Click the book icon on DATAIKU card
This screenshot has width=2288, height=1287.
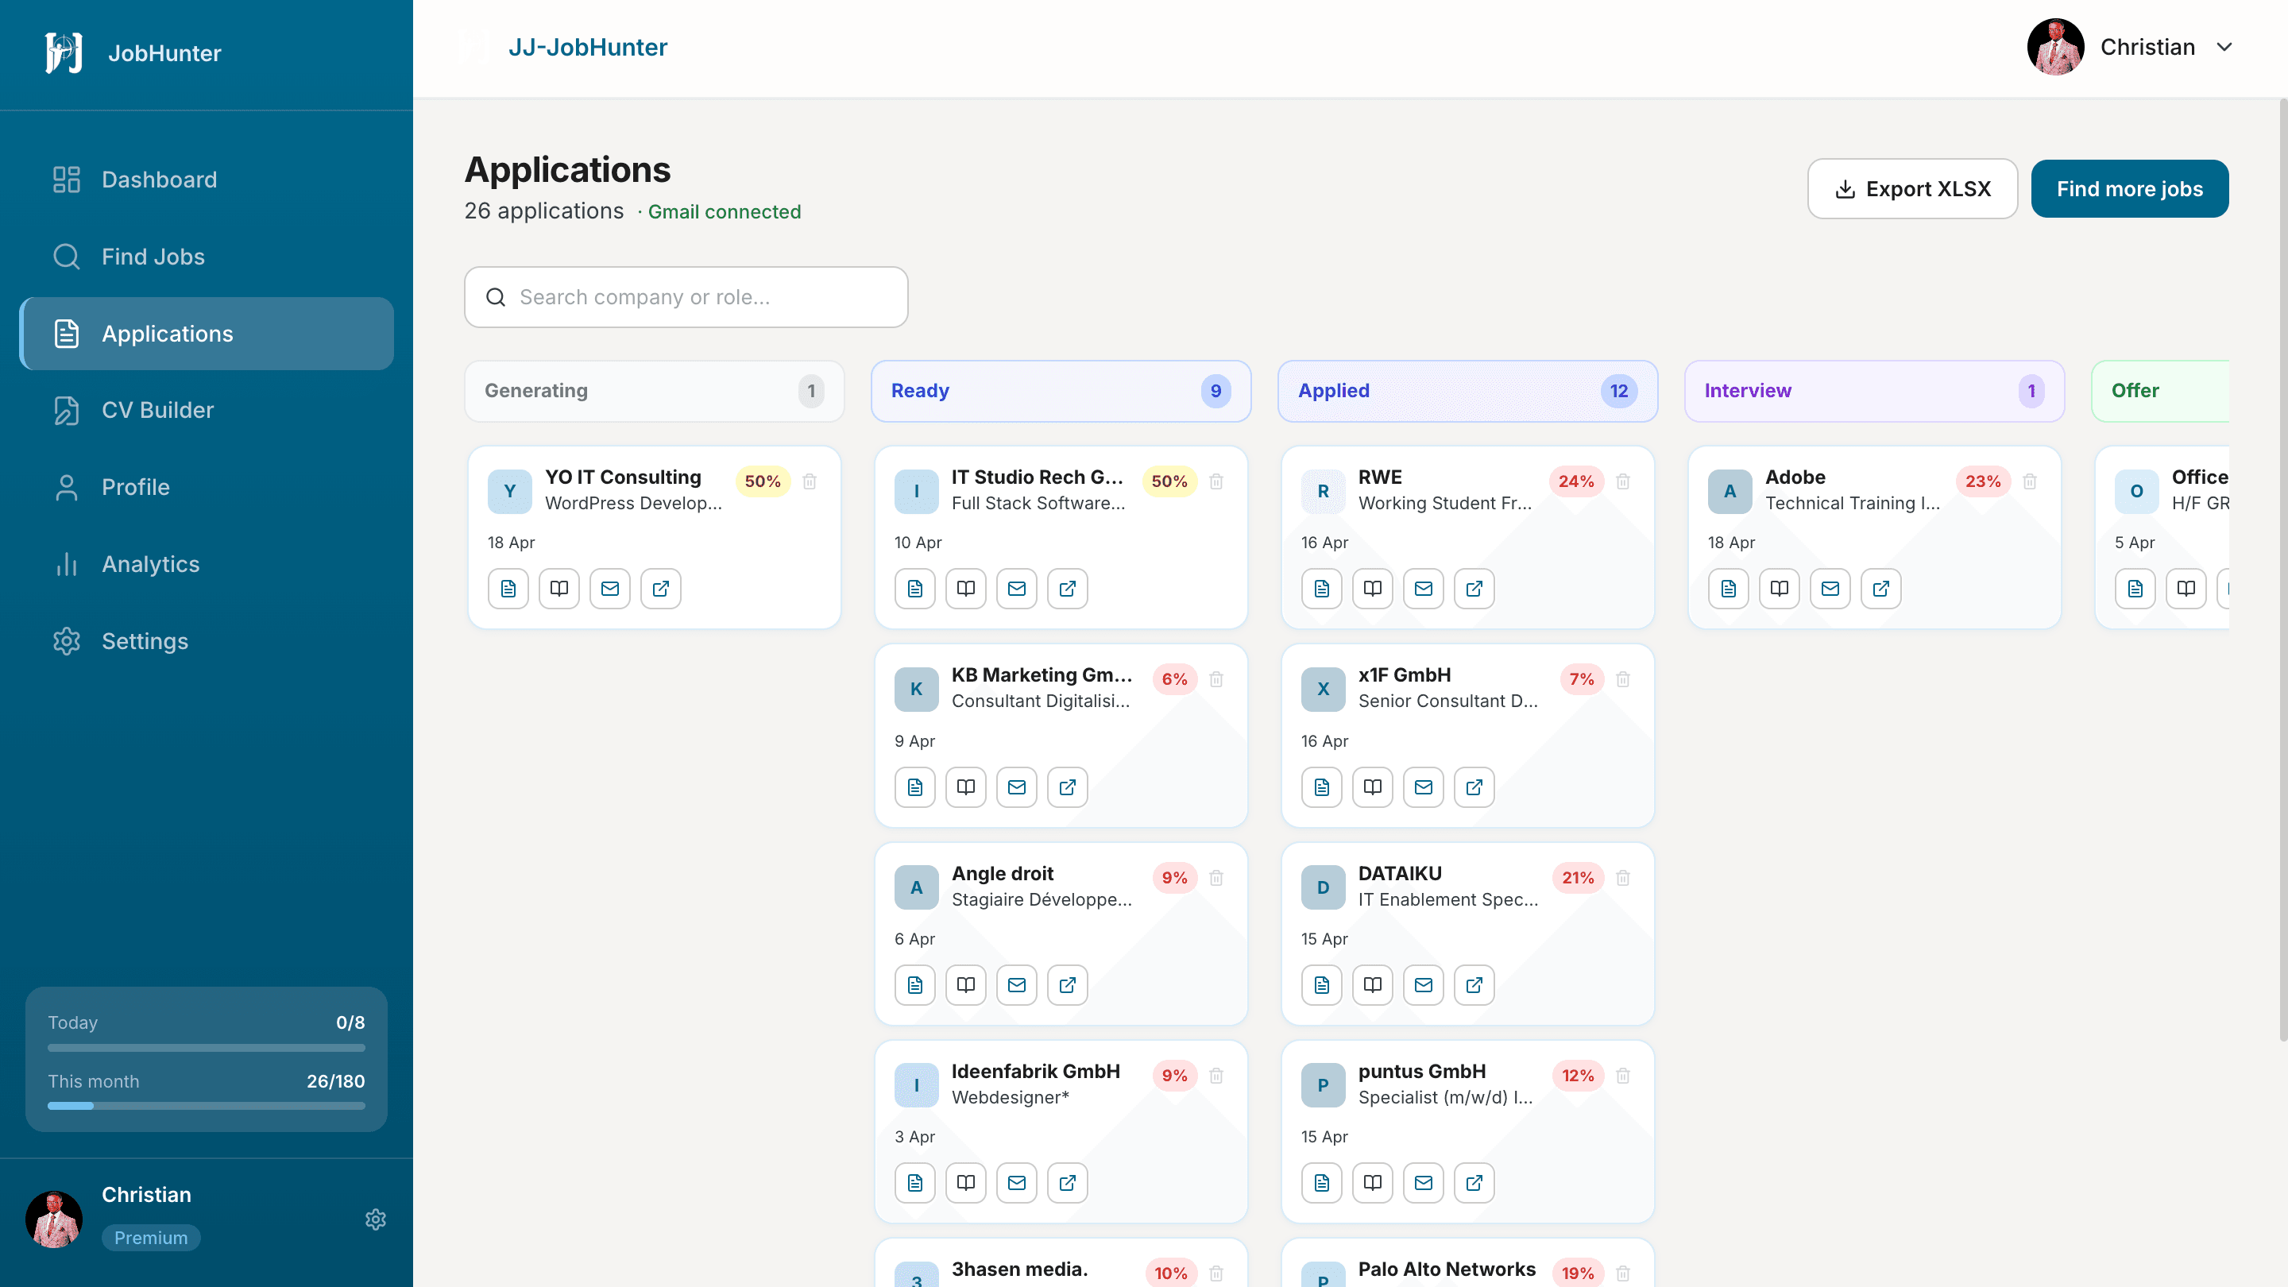(x=1373, y=985)
